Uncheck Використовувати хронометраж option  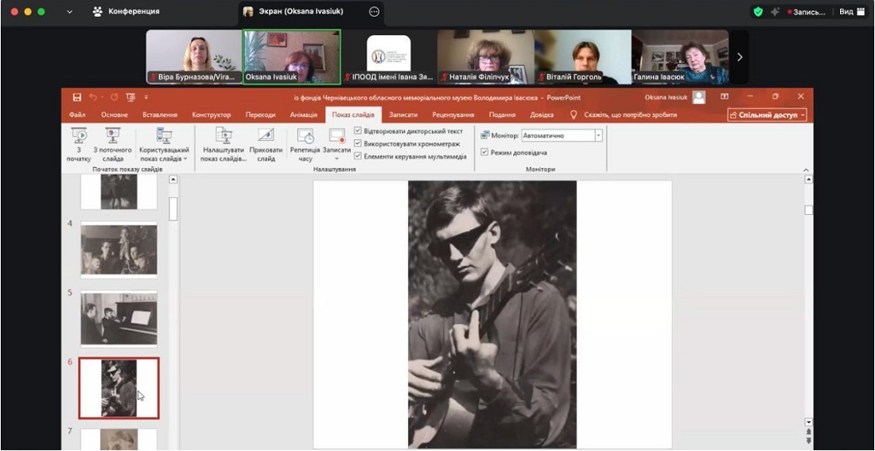pyautogui.click(x=358, y=144)
